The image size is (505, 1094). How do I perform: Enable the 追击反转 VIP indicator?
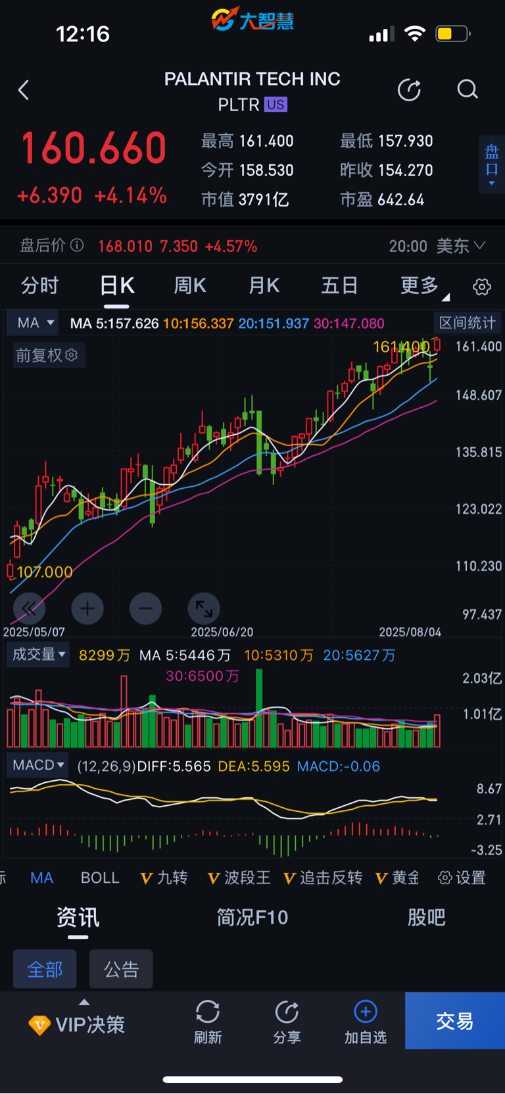pyautogui.click(x=323, y=878)
